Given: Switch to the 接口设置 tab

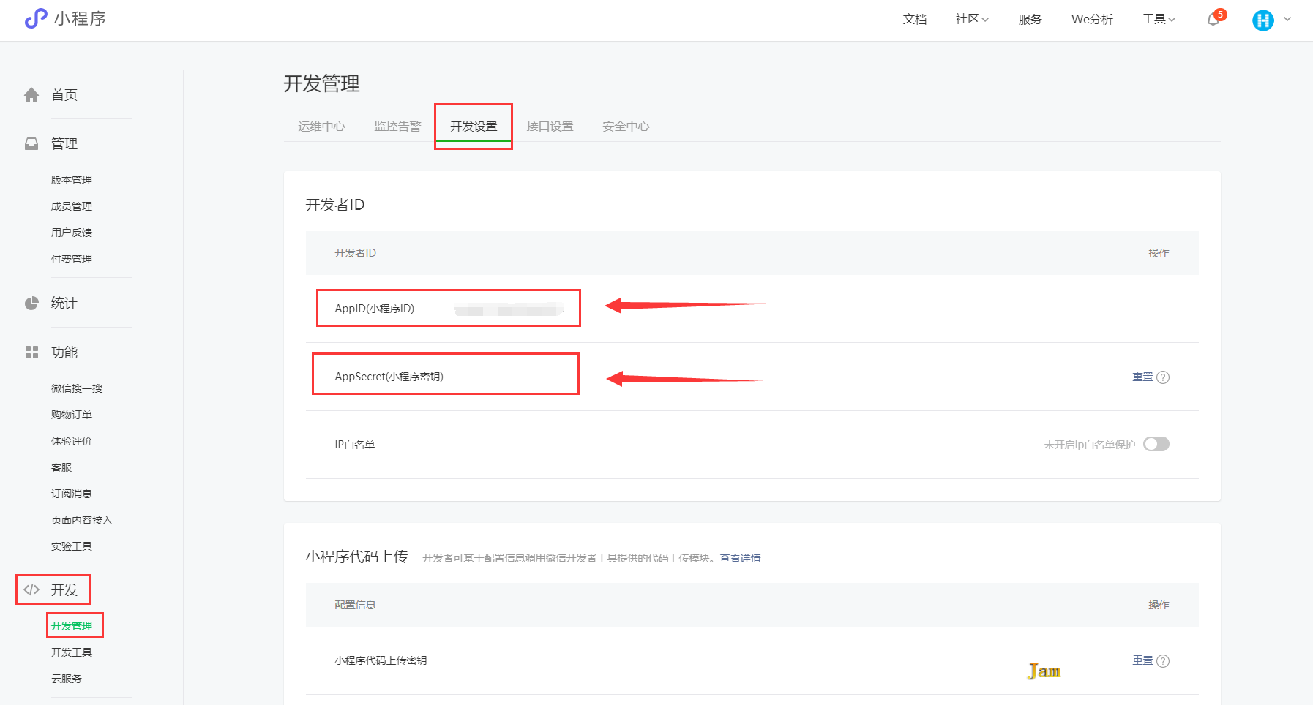Looking at the screenshot, I should (550, 127).
